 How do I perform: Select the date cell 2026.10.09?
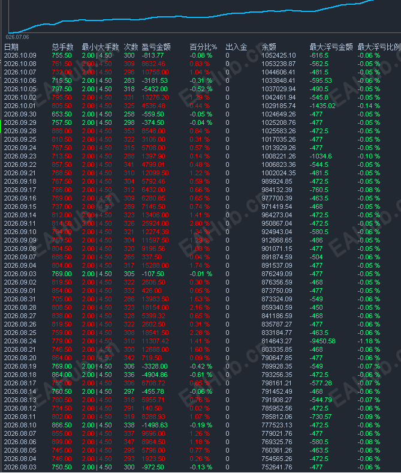tap(20, 55)
